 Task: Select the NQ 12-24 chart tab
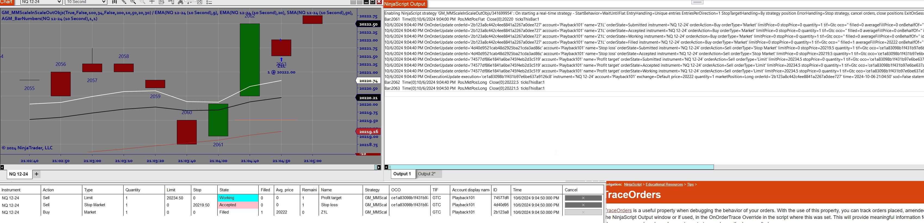coord(19,174)
